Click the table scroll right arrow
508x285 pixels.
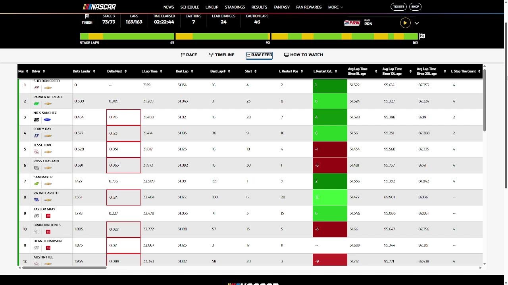click(480, 268)
